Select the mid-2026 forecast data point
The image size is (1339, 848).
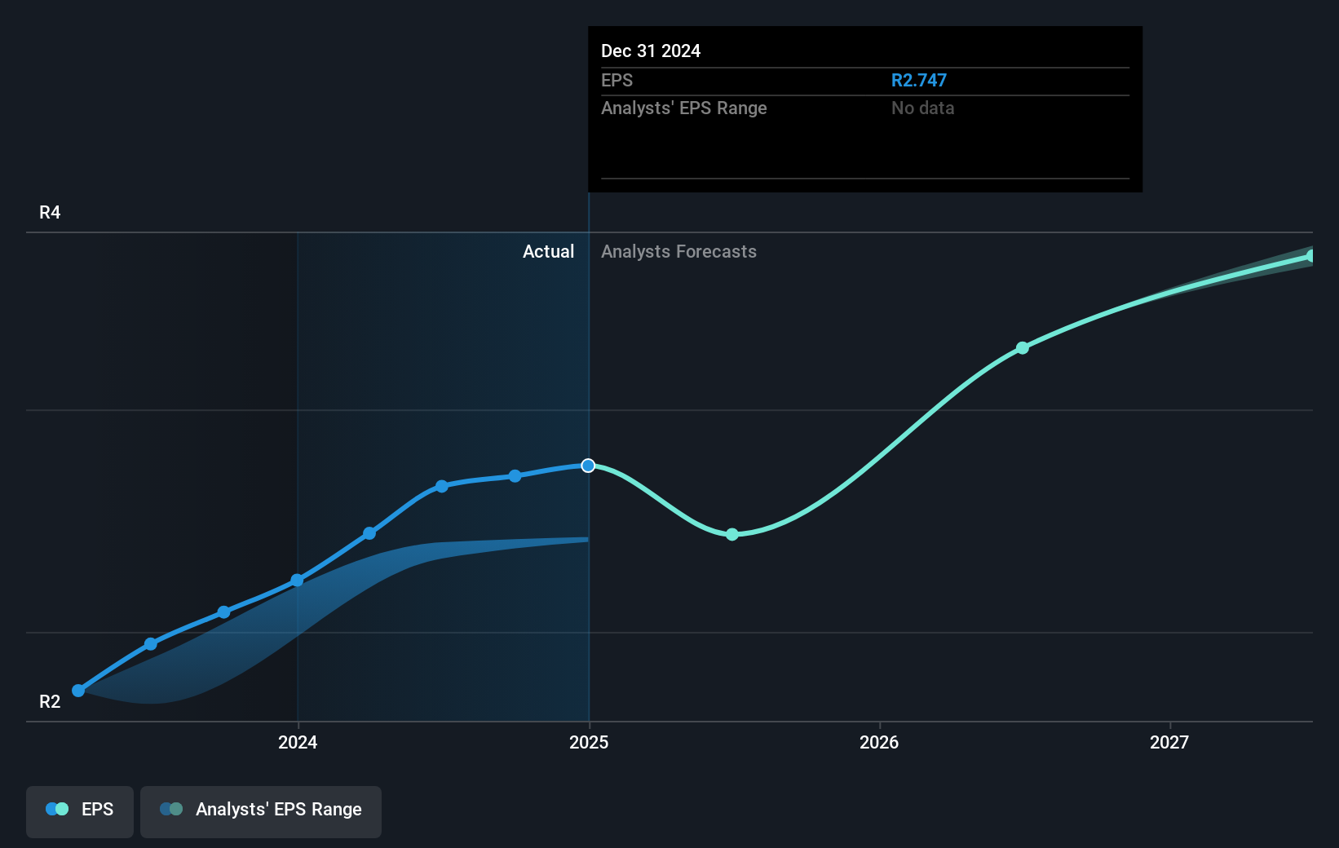pyautogui.click(x=1021, y=348)
